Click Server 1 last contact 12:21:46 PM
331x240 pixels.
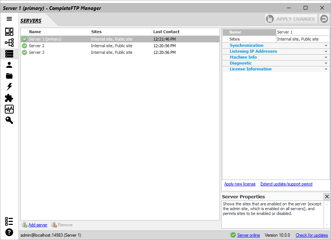click(164, 39)
